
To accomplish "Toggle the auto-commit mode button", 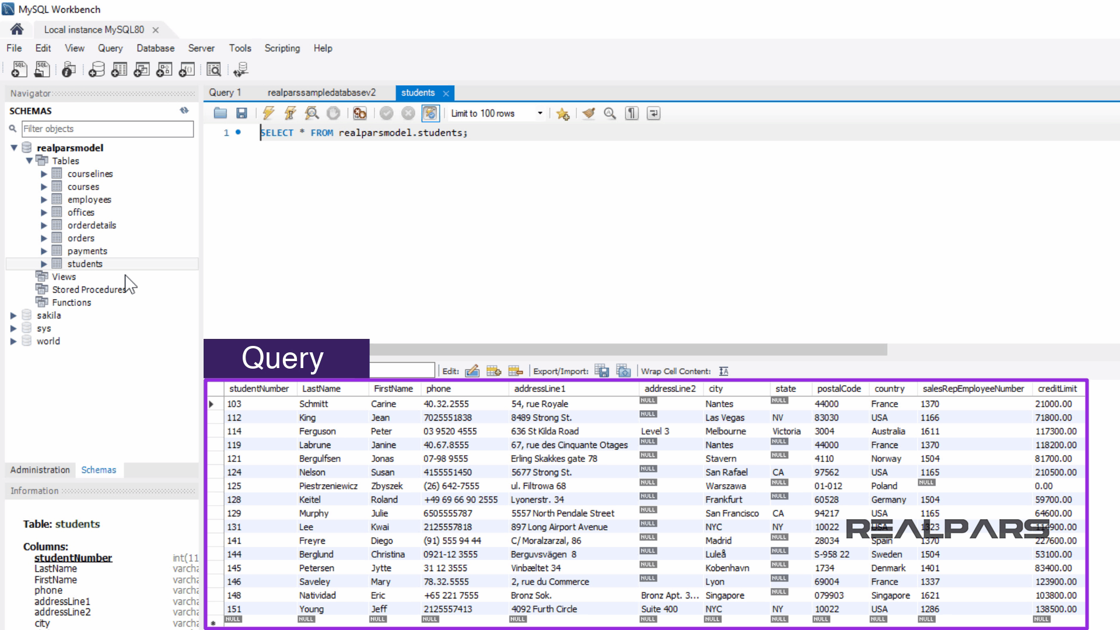I will 430,113.
